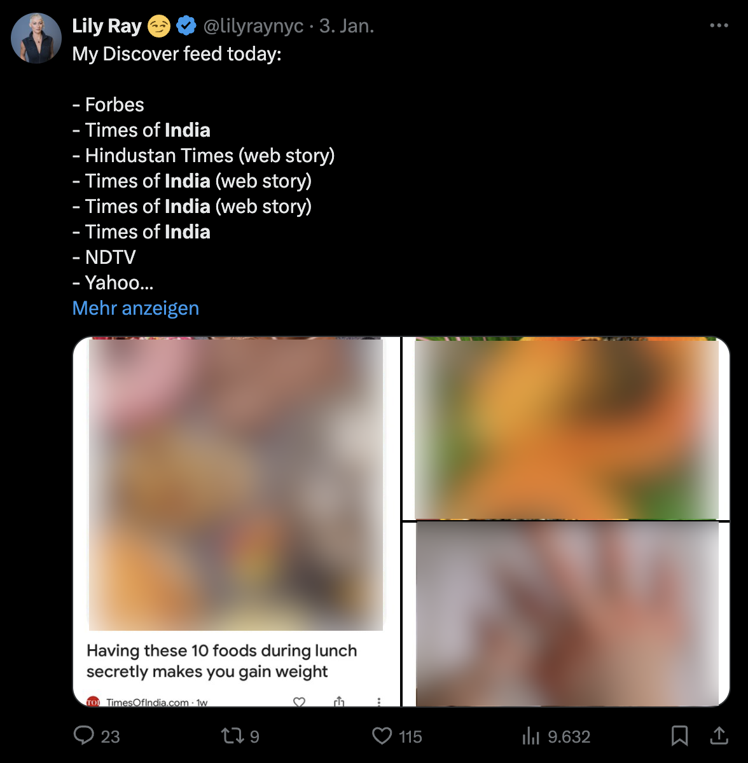Click the heart outline inside the article card
Image resolution: width=748 pixels, height=763 pixels.
[x=298, y=701]
